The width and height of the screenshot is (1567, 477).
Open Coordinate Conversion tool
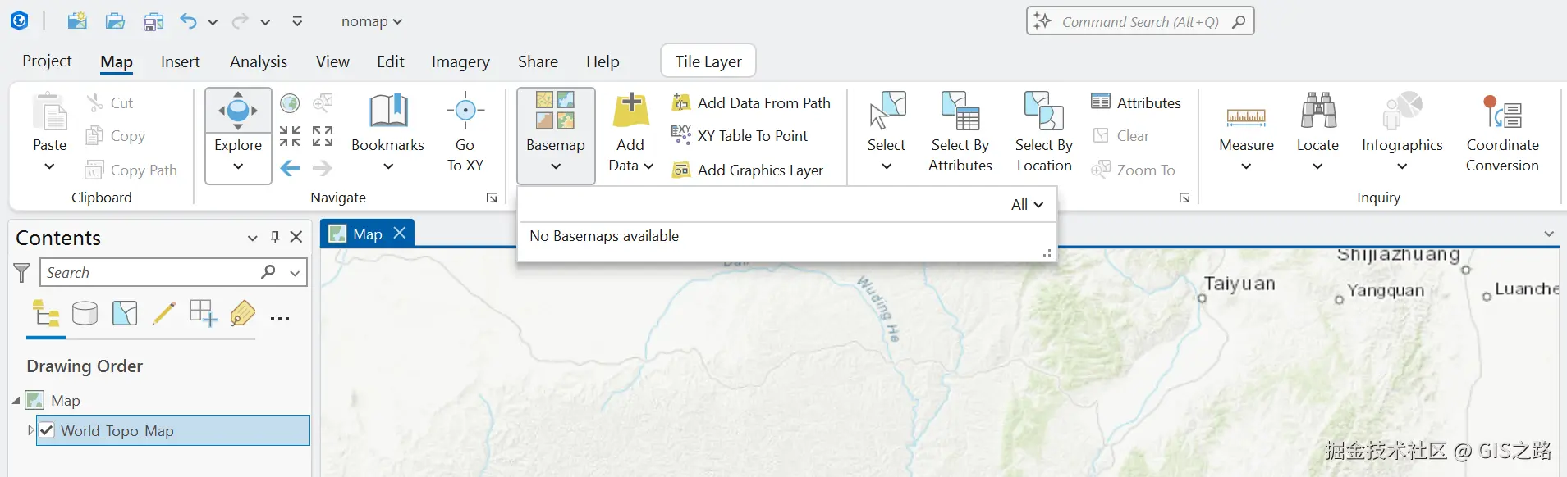click(x=1502, y=131)
